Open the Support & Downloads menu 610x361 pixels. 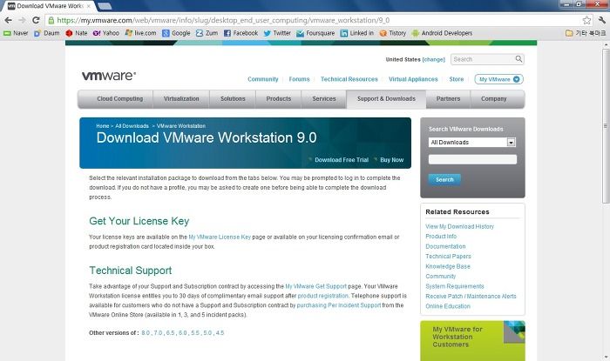click(386, 99)
